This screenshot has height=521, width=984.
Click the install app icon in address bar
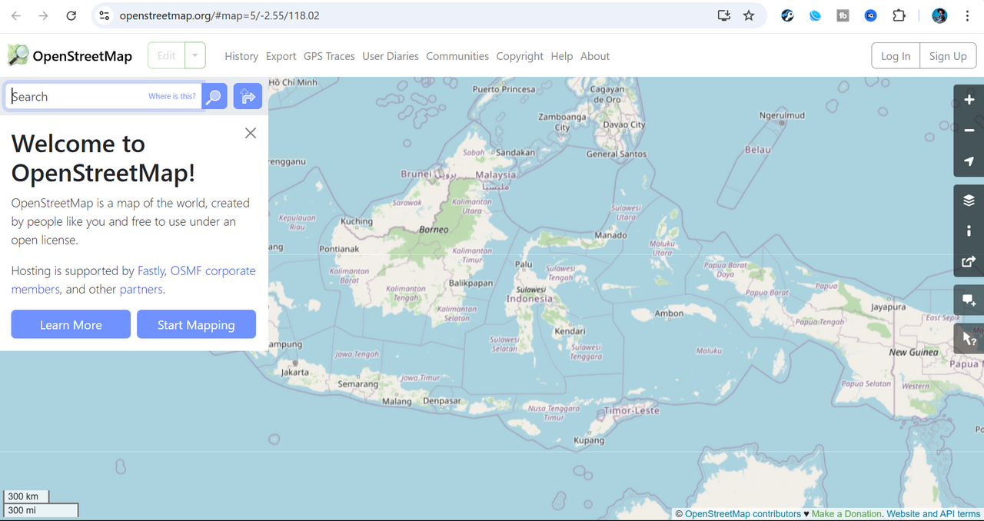click(723, 15)
